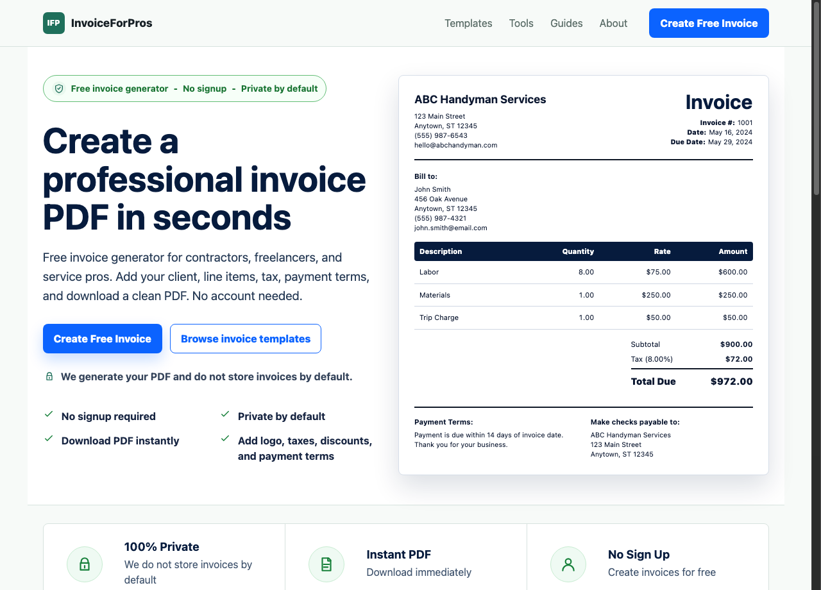Image resolution: width=821 pixels, height=590 pixels.
Task: Click the checkmark beside Add logo, taxes, discounts
Action: click(225, 438)
